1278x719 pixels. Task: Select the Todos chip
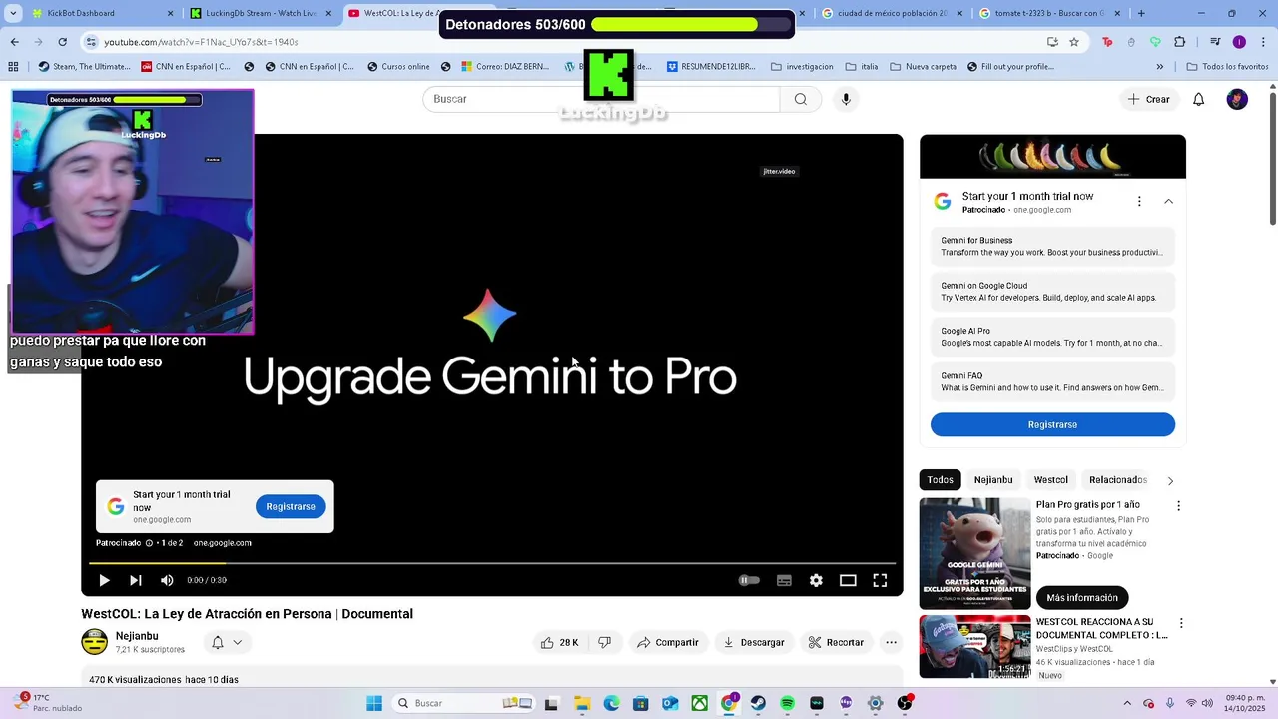[940, 480]
